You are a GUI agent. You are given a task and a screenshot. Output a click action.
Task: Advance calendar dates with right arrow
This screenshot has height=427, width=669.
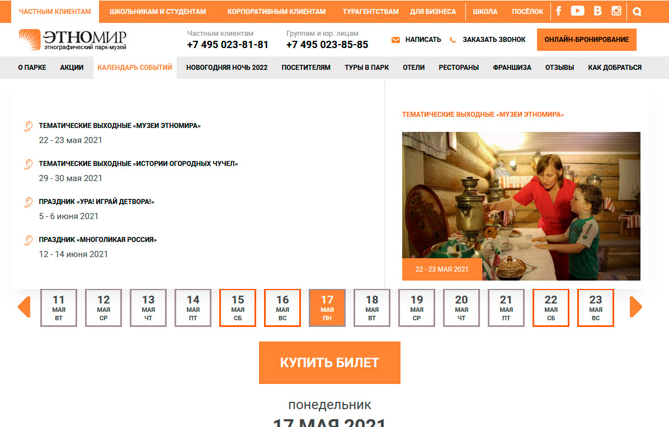[636, 307]
